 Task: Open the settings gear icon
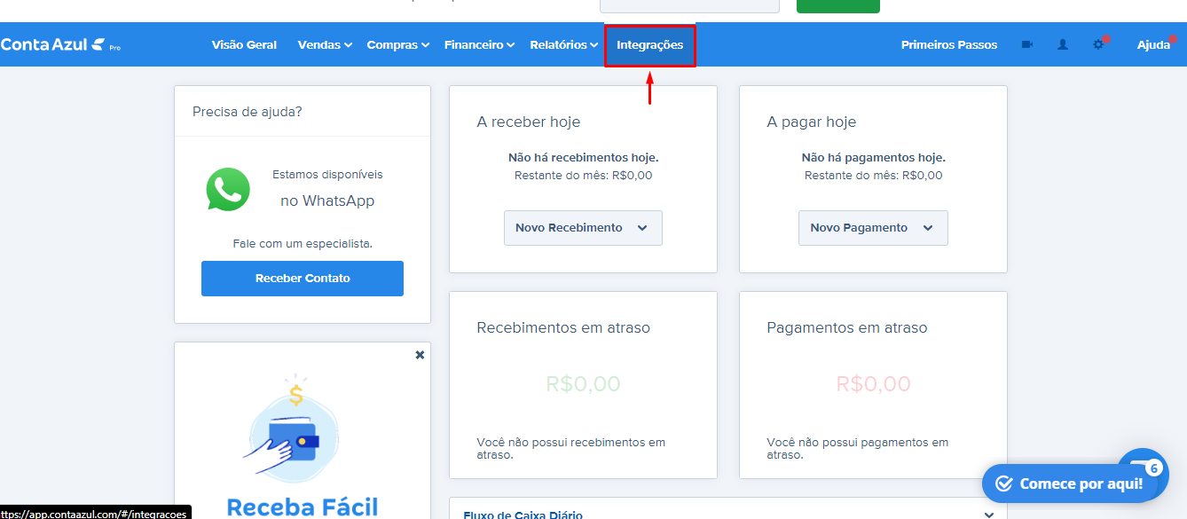(1097, 43)
